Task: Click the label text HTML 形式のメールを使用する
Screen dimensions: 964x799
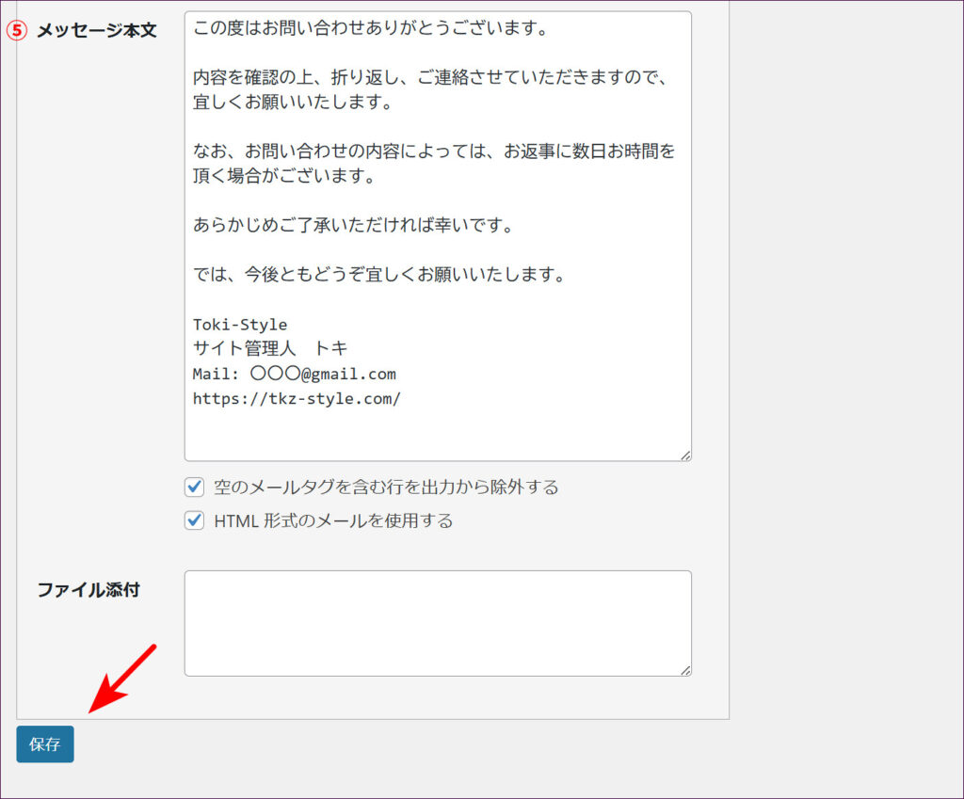Action: [x=333, y=520]
